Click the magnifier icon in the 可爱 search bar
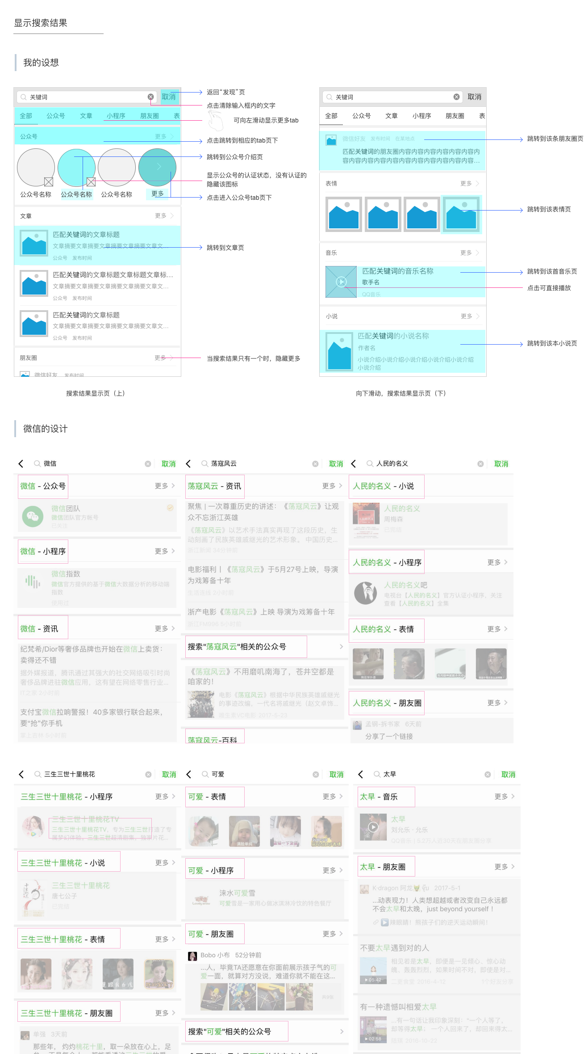The height and width of the screenshot is (1054, 584). [205, 774]
